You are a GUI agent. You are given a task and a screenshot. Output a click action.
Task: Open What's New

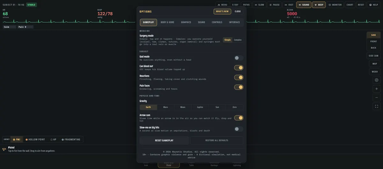tap(222, 11)
